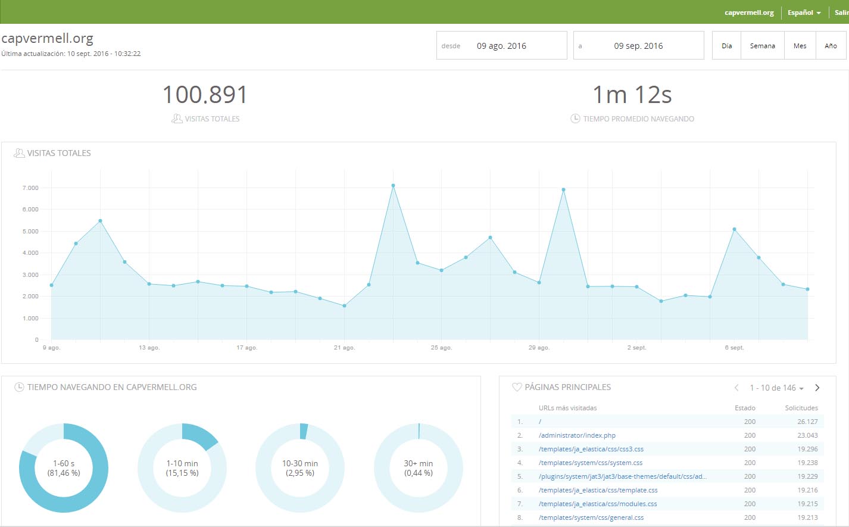Select the Año time range tab
The image size is (849, 527).
click(831, 46)
